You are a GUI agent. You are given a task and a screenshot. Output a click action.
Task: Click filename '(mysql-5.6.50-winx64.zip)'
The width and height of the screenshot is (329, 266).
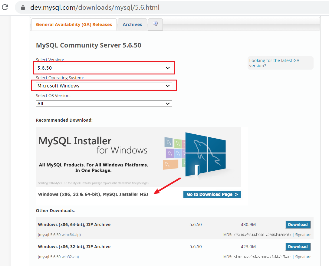pyautogui.click(x=59, y=235)
